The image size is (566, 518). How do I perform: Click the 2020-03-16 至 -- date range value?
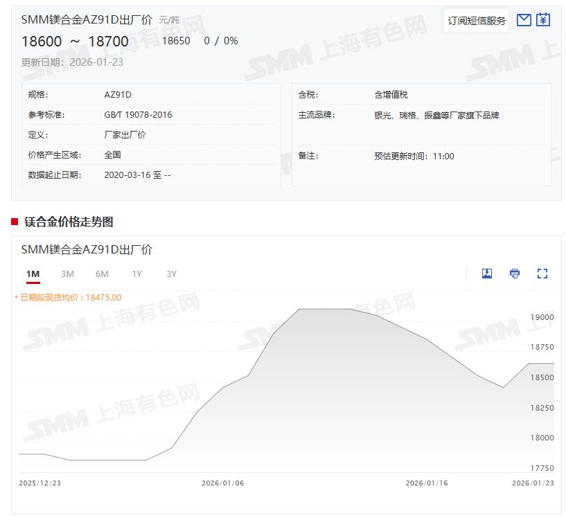pyautogui.click(x=138, y=175)
